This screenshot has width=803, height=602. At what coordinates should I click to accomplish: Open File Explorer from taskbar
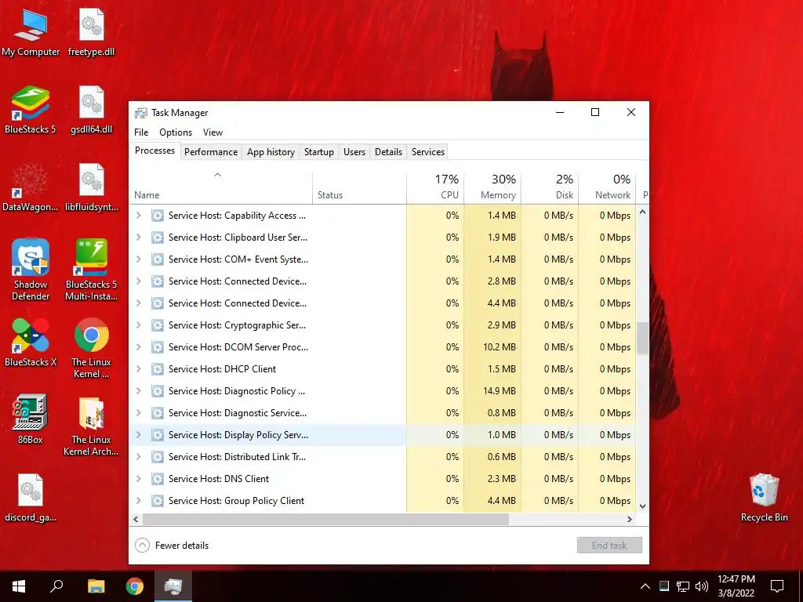point(96,586)
